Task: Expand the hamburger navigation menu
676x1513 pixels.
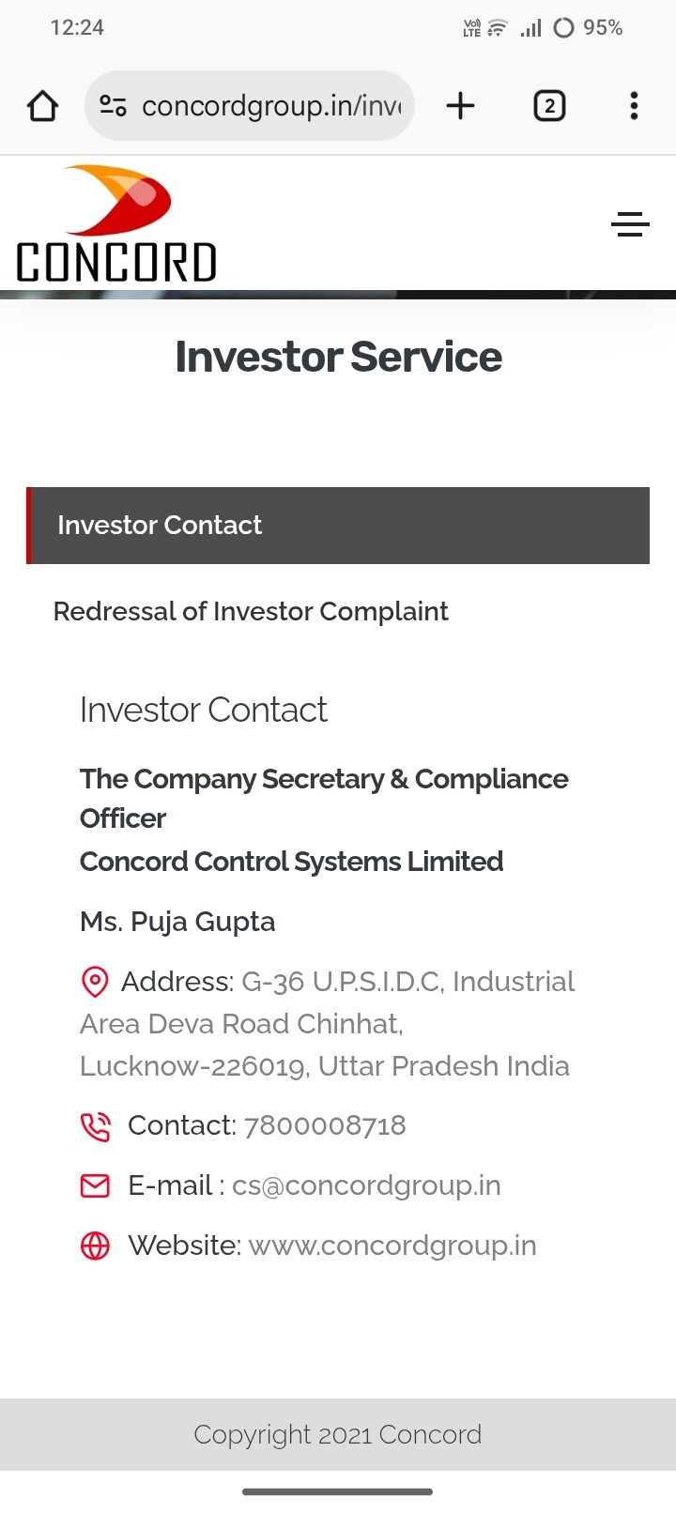Action: pyautogui.click(x=630, y=224)
